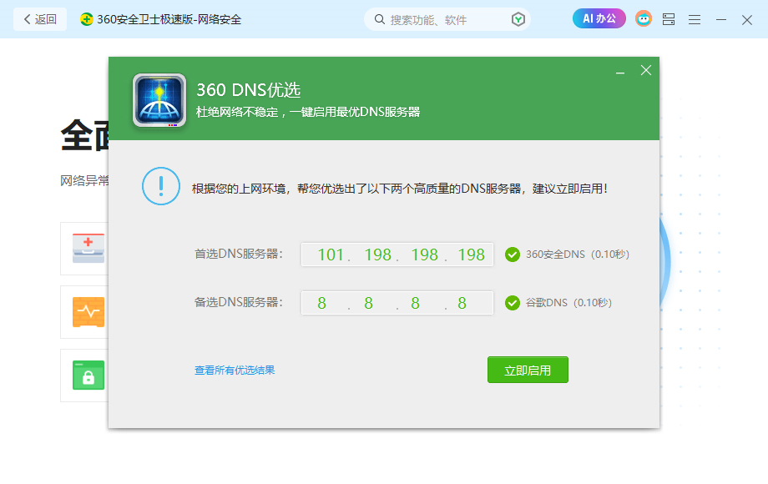
Task: Click the blue exclamation info icon
Action: [x=160, y=186]
